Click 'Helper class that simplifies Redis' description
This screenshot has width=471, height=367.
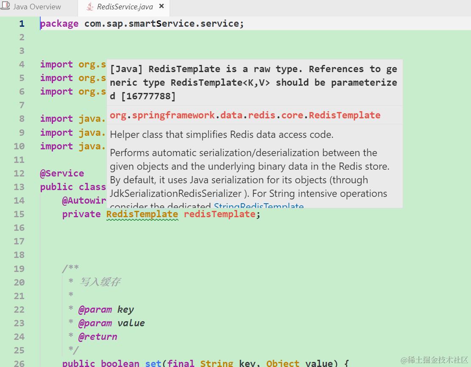[x=222, y=134]
